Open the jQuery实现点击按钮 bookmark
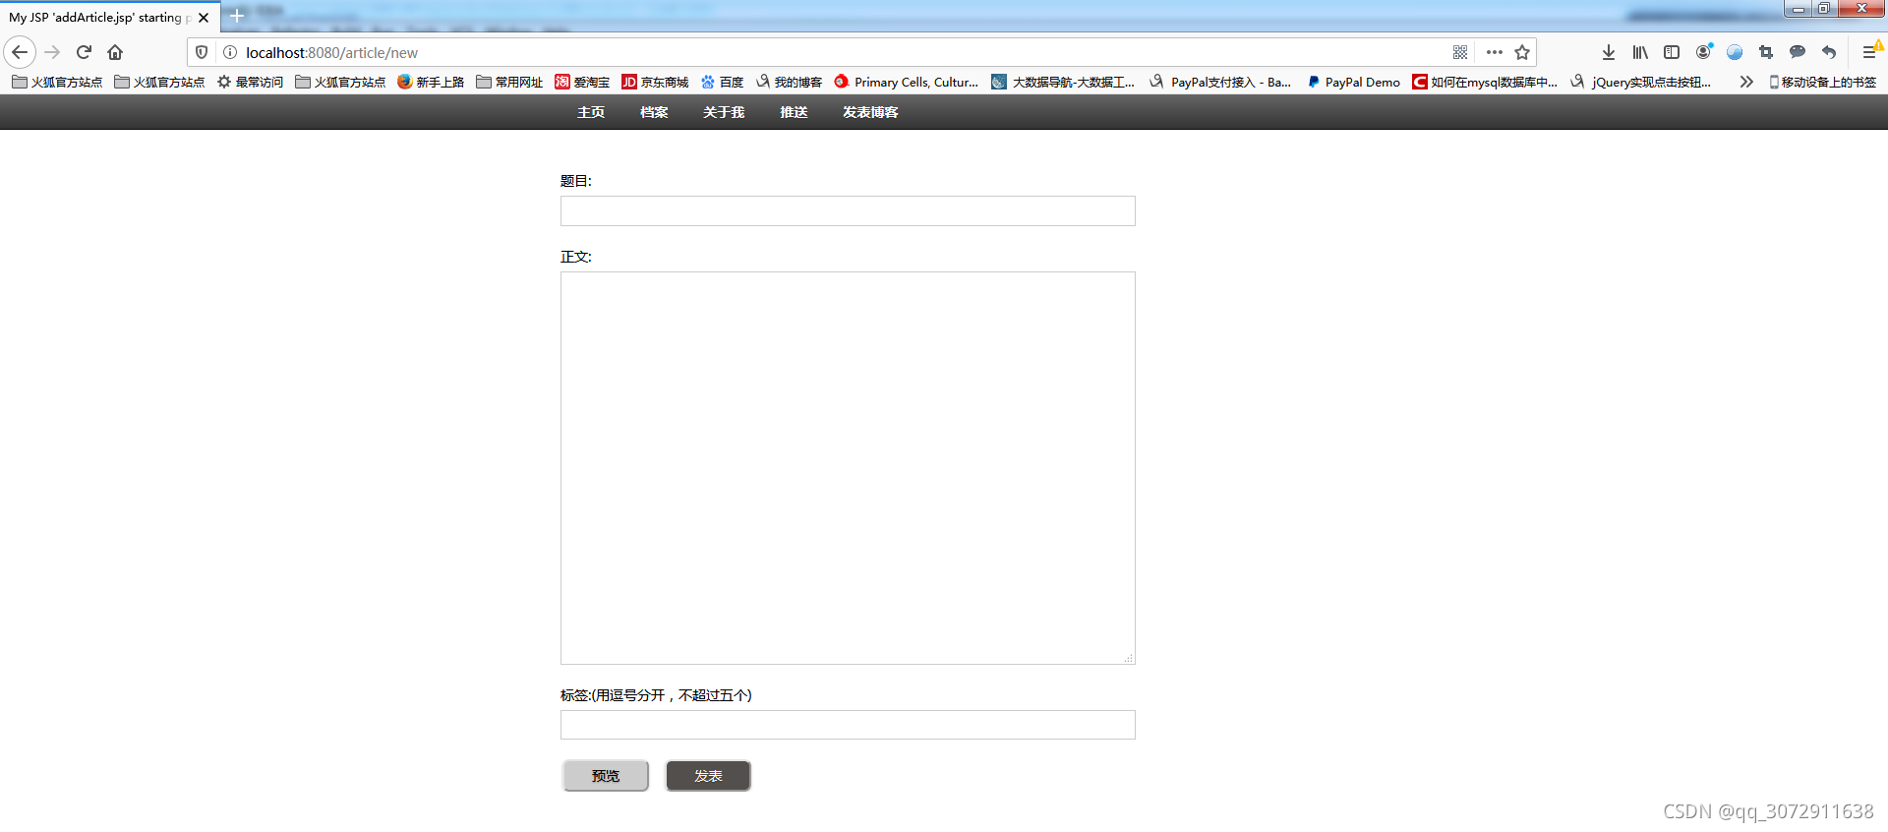Screen dimensions: 1888x832 point(1641,82)
